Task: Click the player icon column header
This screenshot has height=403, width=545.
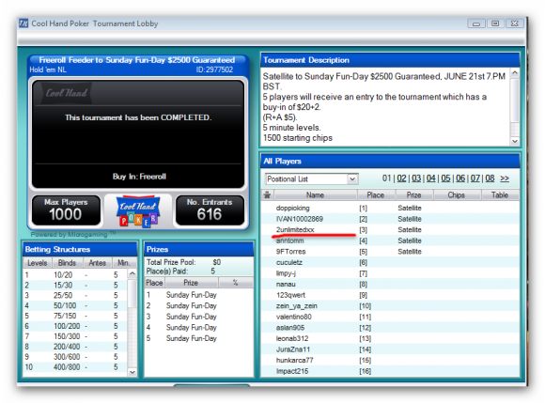Action: tap(267, 194)
